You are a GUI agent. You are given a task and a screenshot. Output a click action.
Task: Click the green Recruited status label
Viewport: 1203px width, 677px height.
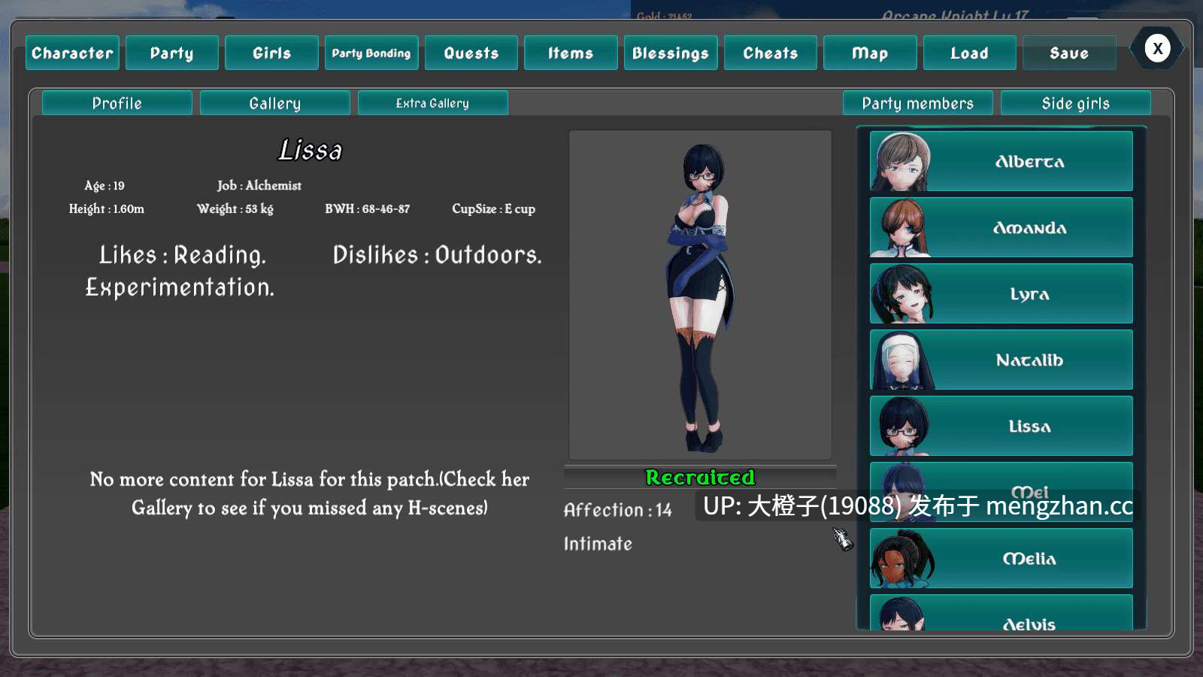(x=700, y=478)
